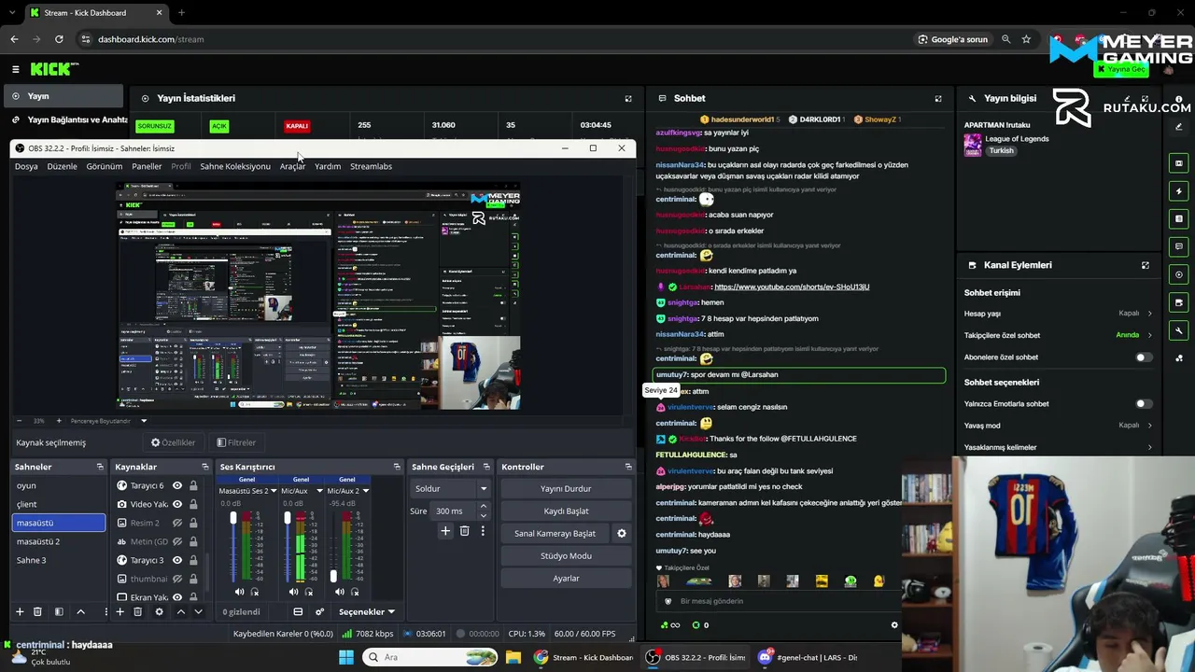Expand Hesap yaşı chat access setting
Screen dimensions: 1195x672
coord(1059,314)
